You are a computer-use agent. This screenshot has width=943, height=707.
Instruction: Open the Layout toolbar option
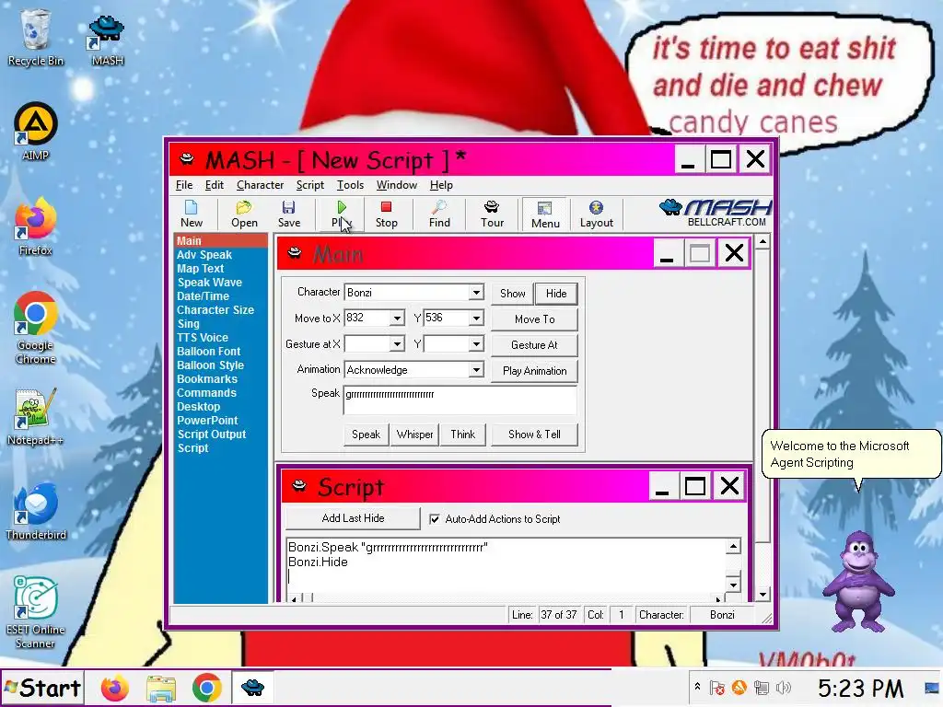click(596, 214)
